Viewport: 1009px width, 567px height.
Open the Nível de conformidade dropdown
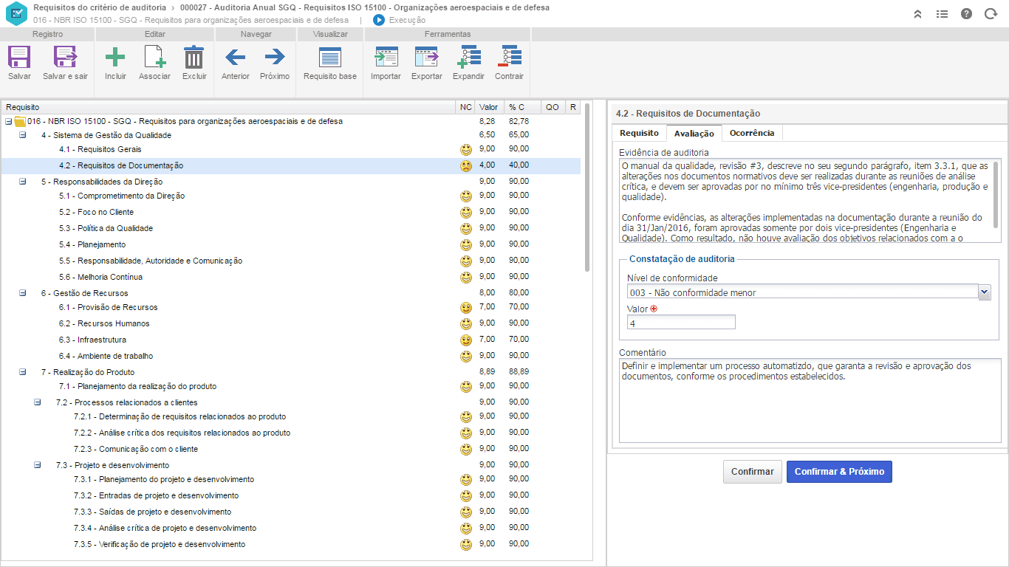point(984,292)
